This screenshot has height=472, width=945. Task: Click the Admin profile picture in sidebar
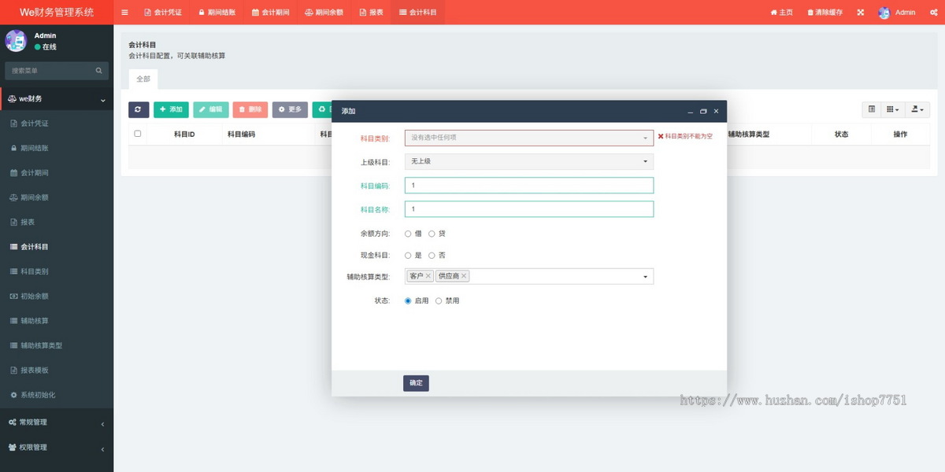click(x=16, y=41)
